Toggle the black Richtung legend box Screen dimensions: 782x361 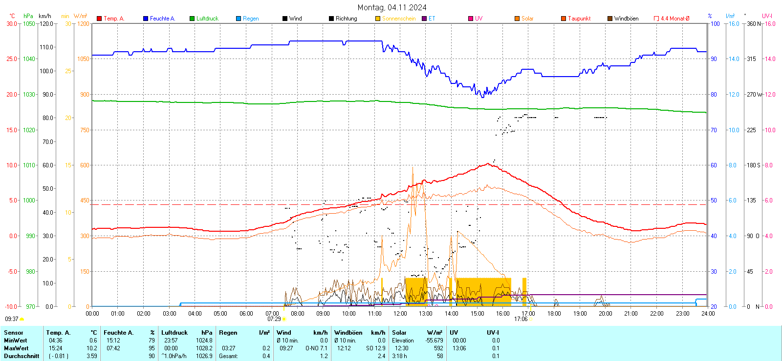(x=331, y=19)
